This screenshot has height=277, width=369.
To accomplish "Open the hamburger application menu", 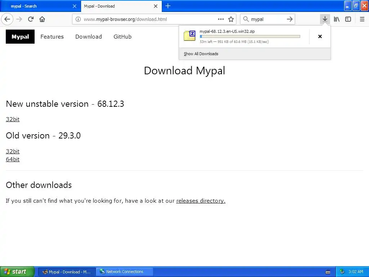I will (362, 19).
